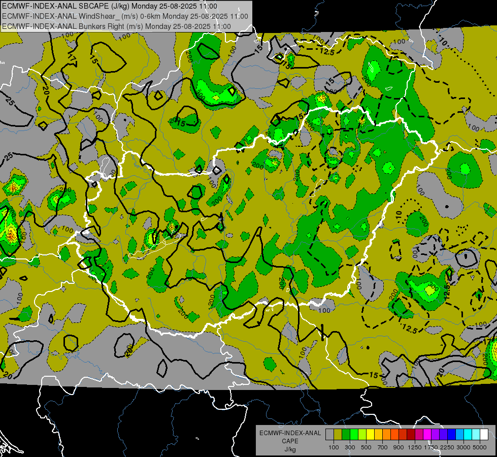Viewport: 497px width, 457px height.
Task: Click the Bunkers Right (m/s) title line
Action: pos(116,26)
